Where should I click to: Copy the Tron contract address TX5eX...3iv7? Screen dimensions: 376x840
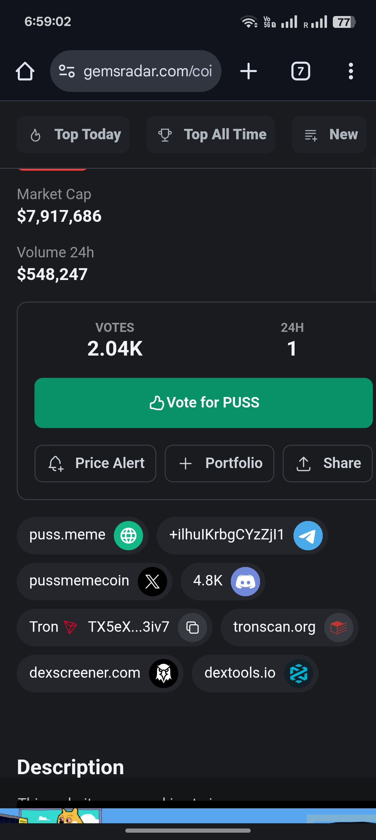point(193,628)
